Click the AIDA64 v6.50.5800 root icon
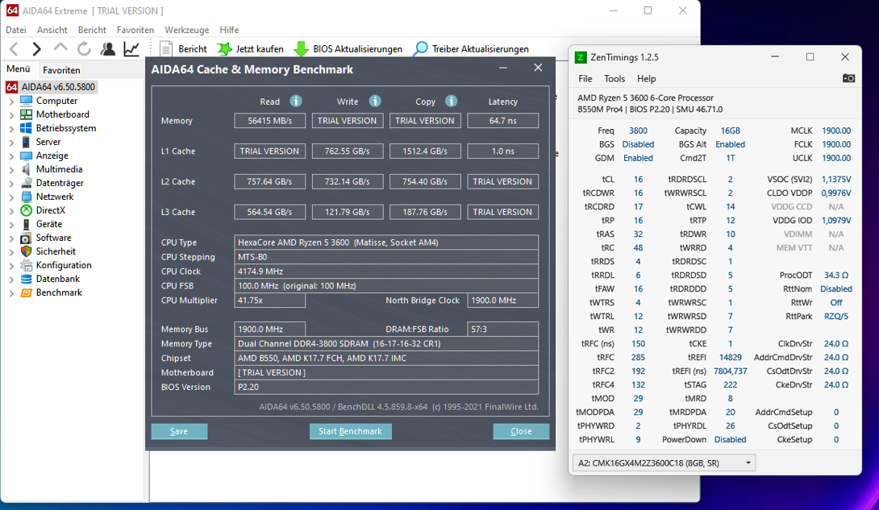This screenshot has width=879, height=510. point(12,87)
